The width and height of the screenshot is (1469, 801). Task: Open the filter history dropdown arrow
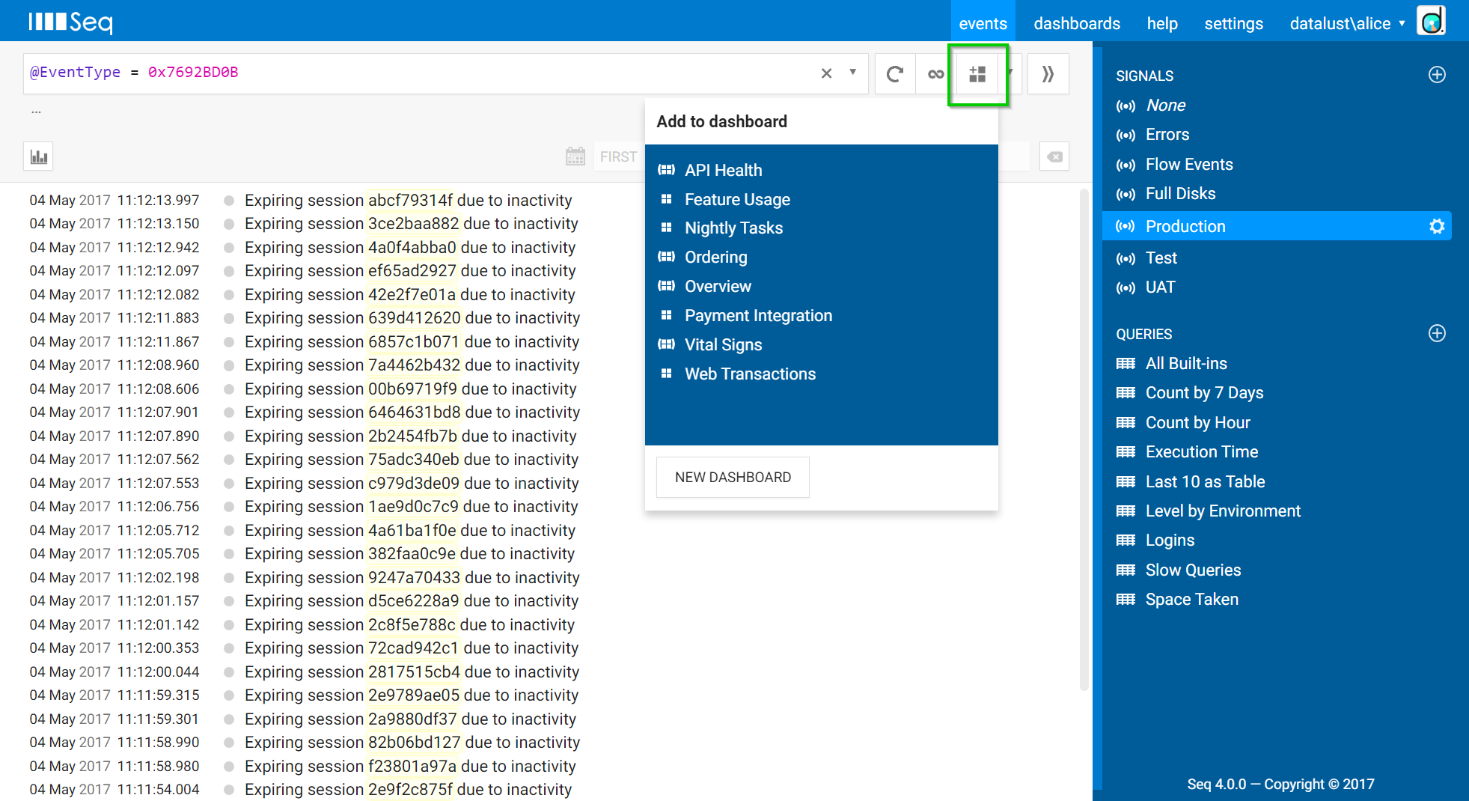[x=852, y=73]
